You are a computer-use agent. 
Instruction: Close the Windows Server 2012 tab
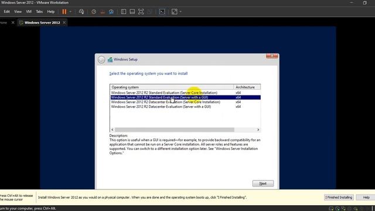pos(64,22)
